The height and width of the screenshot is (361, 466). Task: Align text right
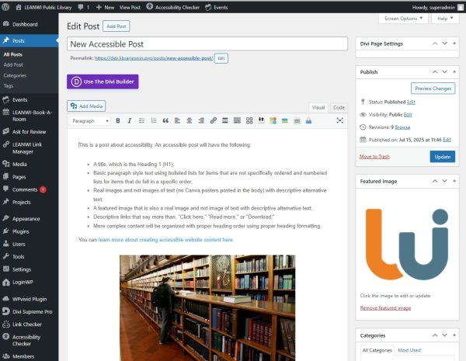[201, 120]
